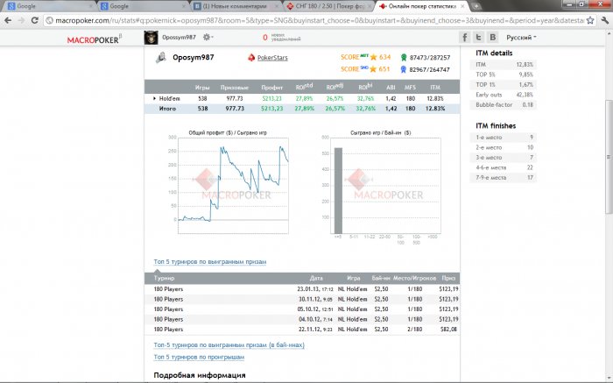Click the page vertical scrollbar thumb
Screen dimensions: 613x383
coord(609,157)
